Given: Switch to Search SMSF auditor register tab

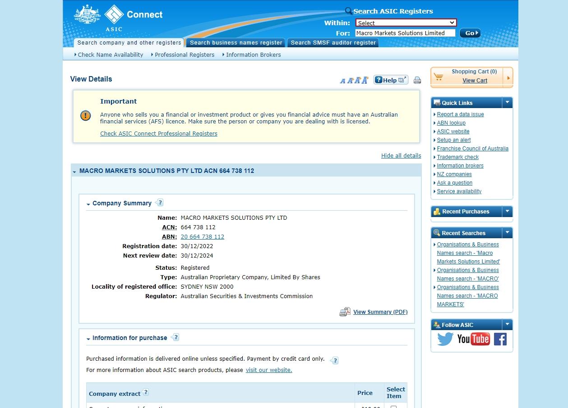Looking at the screenshot, I should [333, 43].
